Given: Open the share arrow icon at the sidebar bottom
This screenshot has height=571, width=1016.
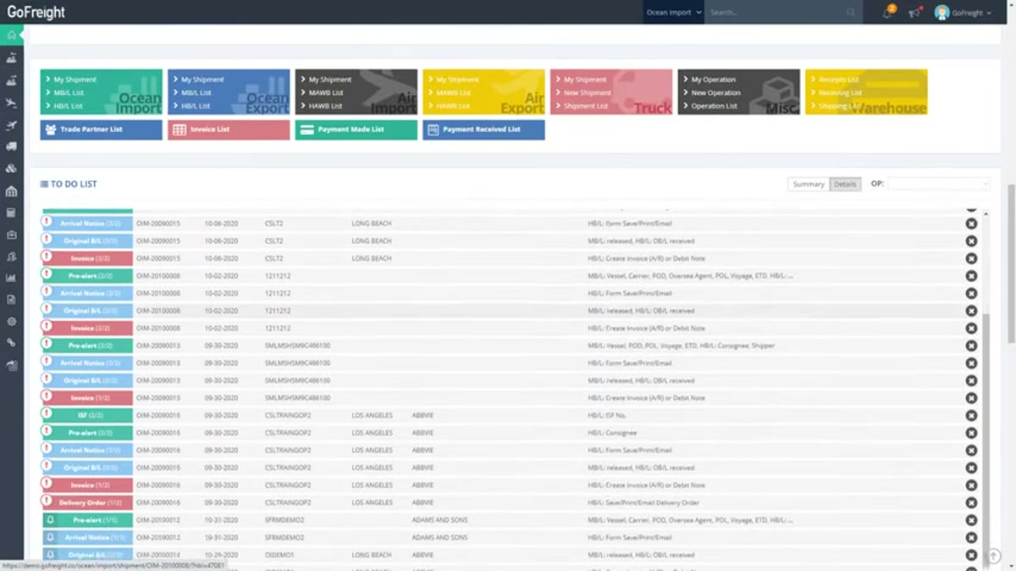Looking at the screenshot, I should coord(11,365).
